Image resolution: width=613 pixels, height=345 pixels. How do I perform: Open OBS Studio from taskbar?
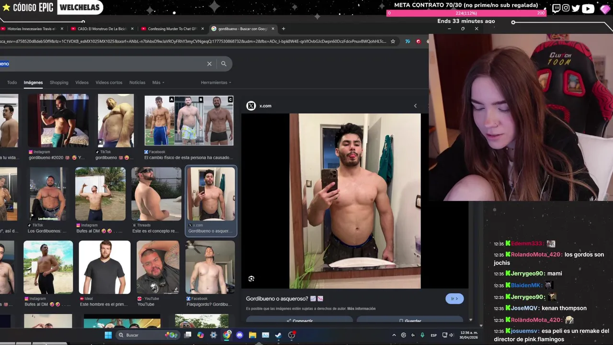292,335
